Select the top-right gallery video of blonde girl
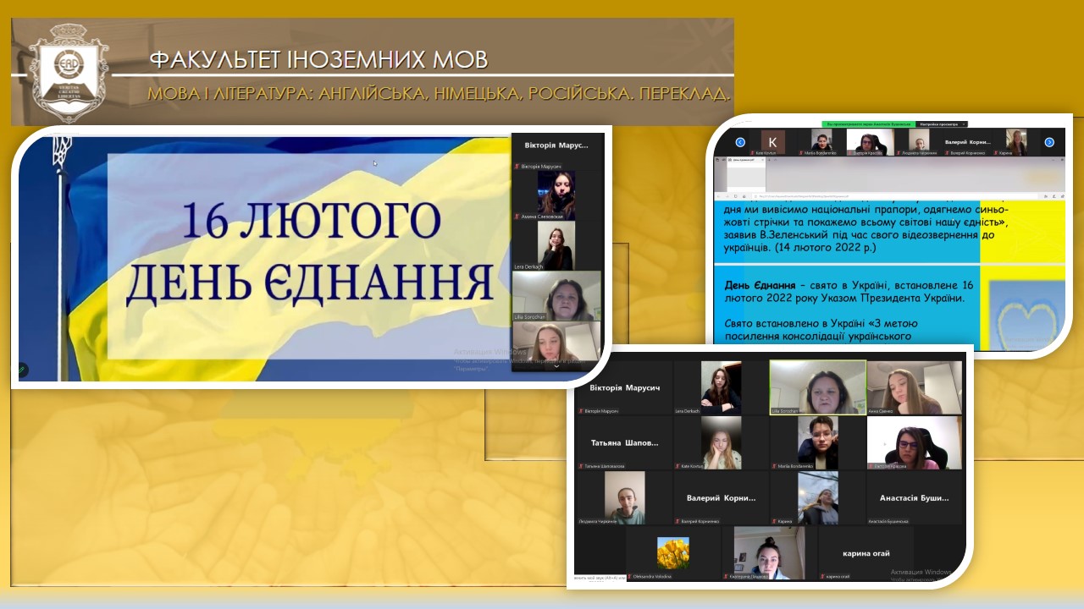Image resolution: width=1084 pixels, height=609 pixels. point(915,387)
